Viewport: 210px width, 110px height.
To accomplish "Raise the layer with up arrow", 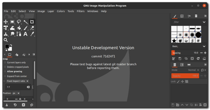I will (182, 105).
